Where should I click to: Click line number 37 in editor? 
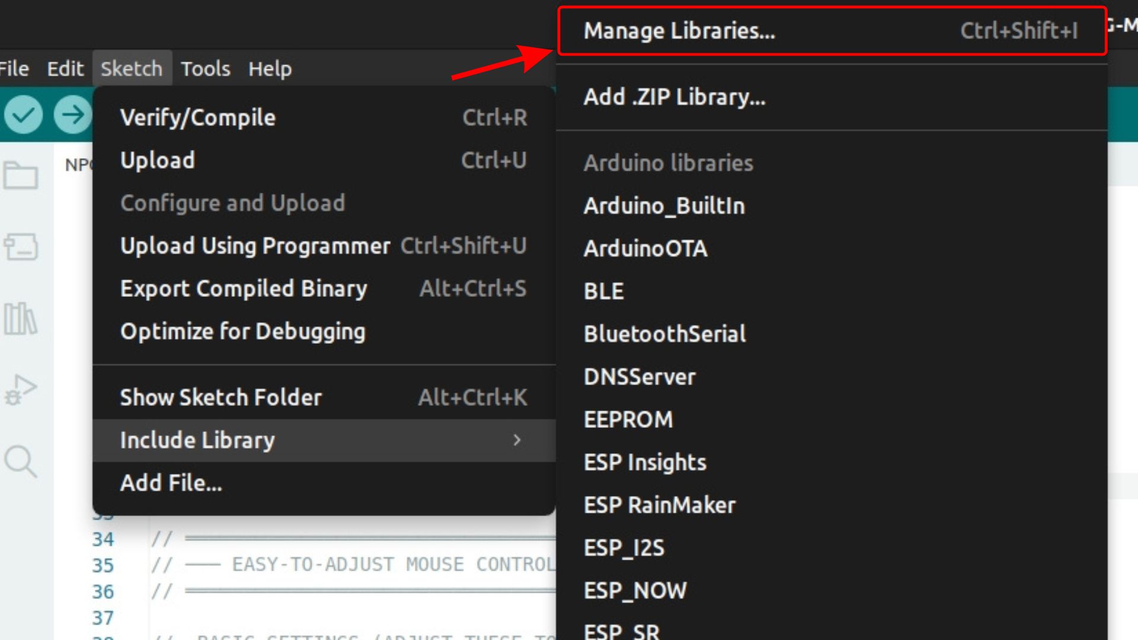tap(103, 617)
